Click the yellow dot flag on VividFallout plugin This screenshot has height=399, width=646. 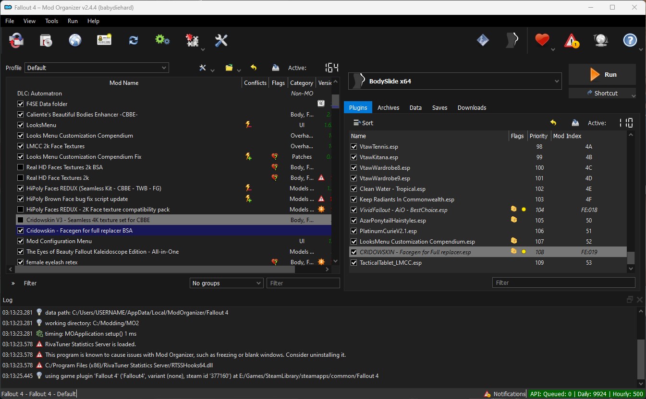click(x=524, y=210)
